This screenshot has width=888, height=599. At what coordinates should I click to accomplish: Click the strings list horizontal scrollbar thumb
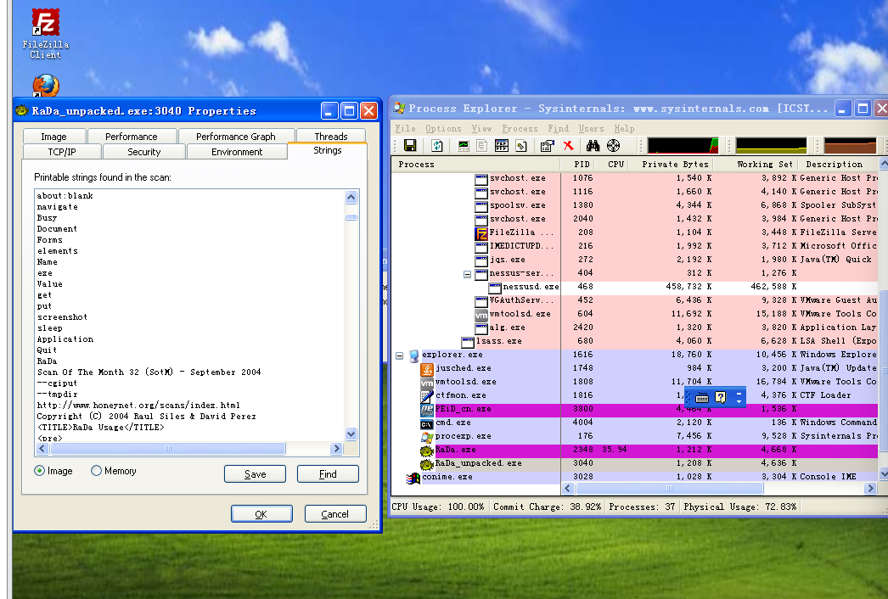167,448
